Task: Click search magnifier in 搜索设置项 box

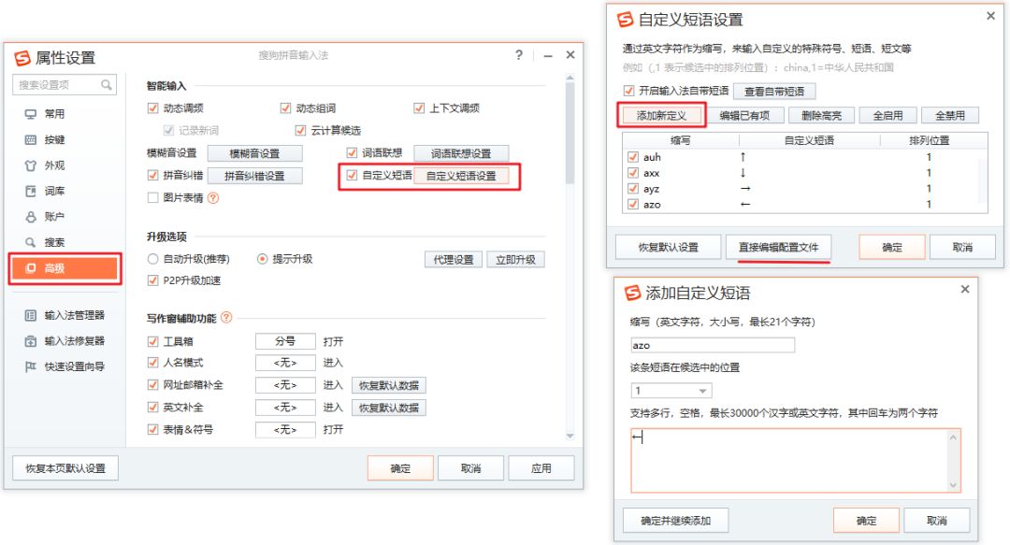Action: (x=107, y=84)
